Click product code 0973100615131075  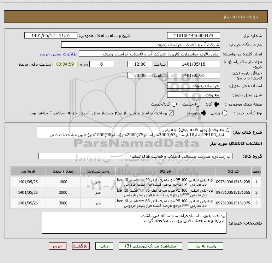[x=233, y=203]
